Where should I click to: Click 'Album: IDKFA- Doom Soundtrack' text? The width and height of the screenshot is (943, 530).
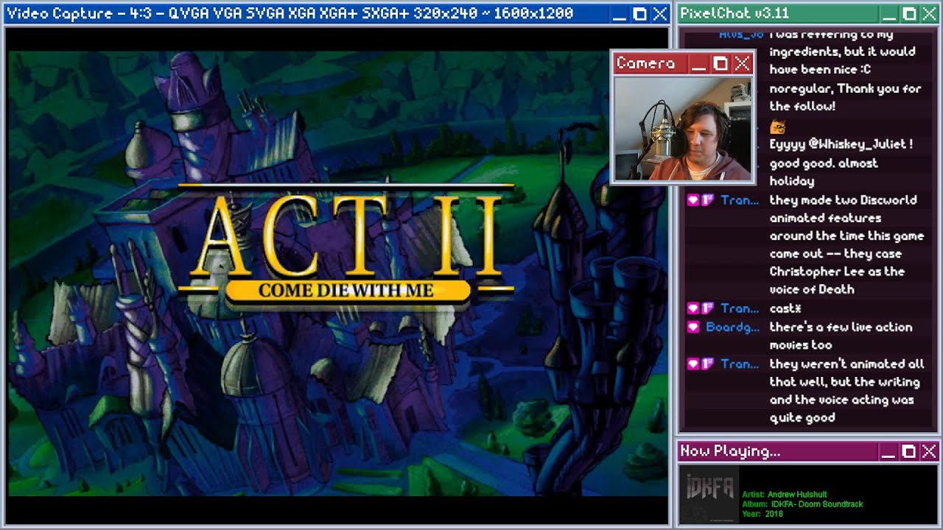pyautogui.click(x=803, y=504)
